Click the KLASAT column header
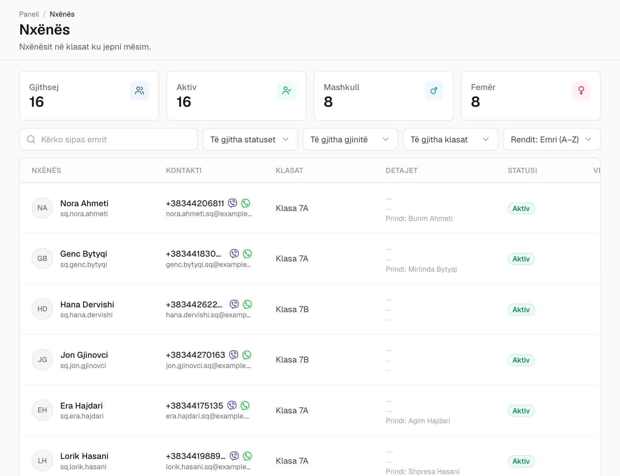 click(289, 171)
